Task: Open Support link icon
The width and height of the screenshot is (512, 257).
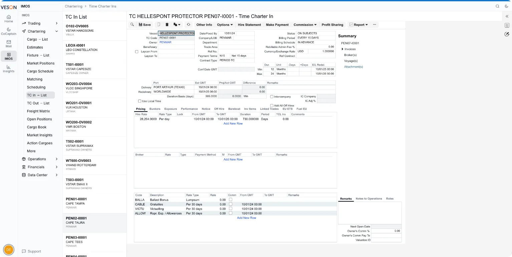Action: [24, 251]
